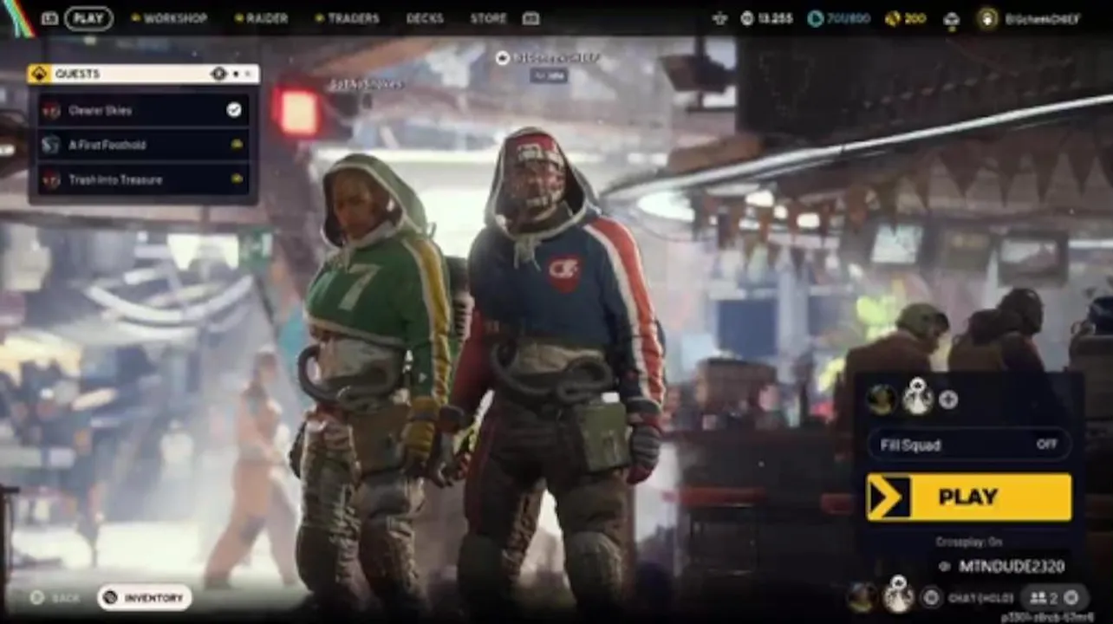Select the Trash Into Treasure quest
1113x624 pixels.
(143, 179)
